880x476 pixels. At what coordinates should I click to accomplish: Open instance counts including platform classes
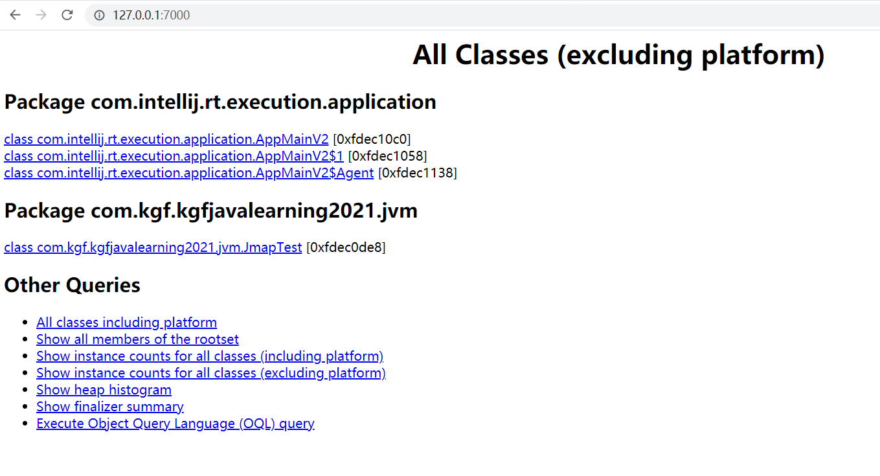210,356
